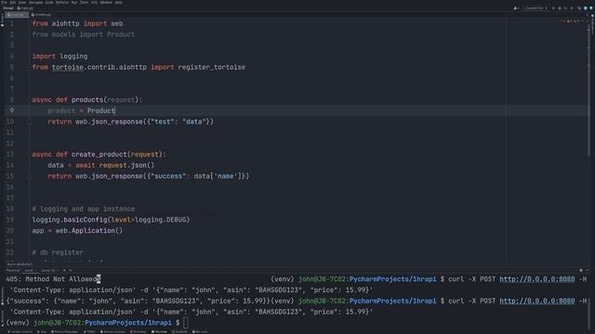Collapse the create_product fold marker at line 15
The height and width of the screenshot is (334, 595).
coord(29,176)
